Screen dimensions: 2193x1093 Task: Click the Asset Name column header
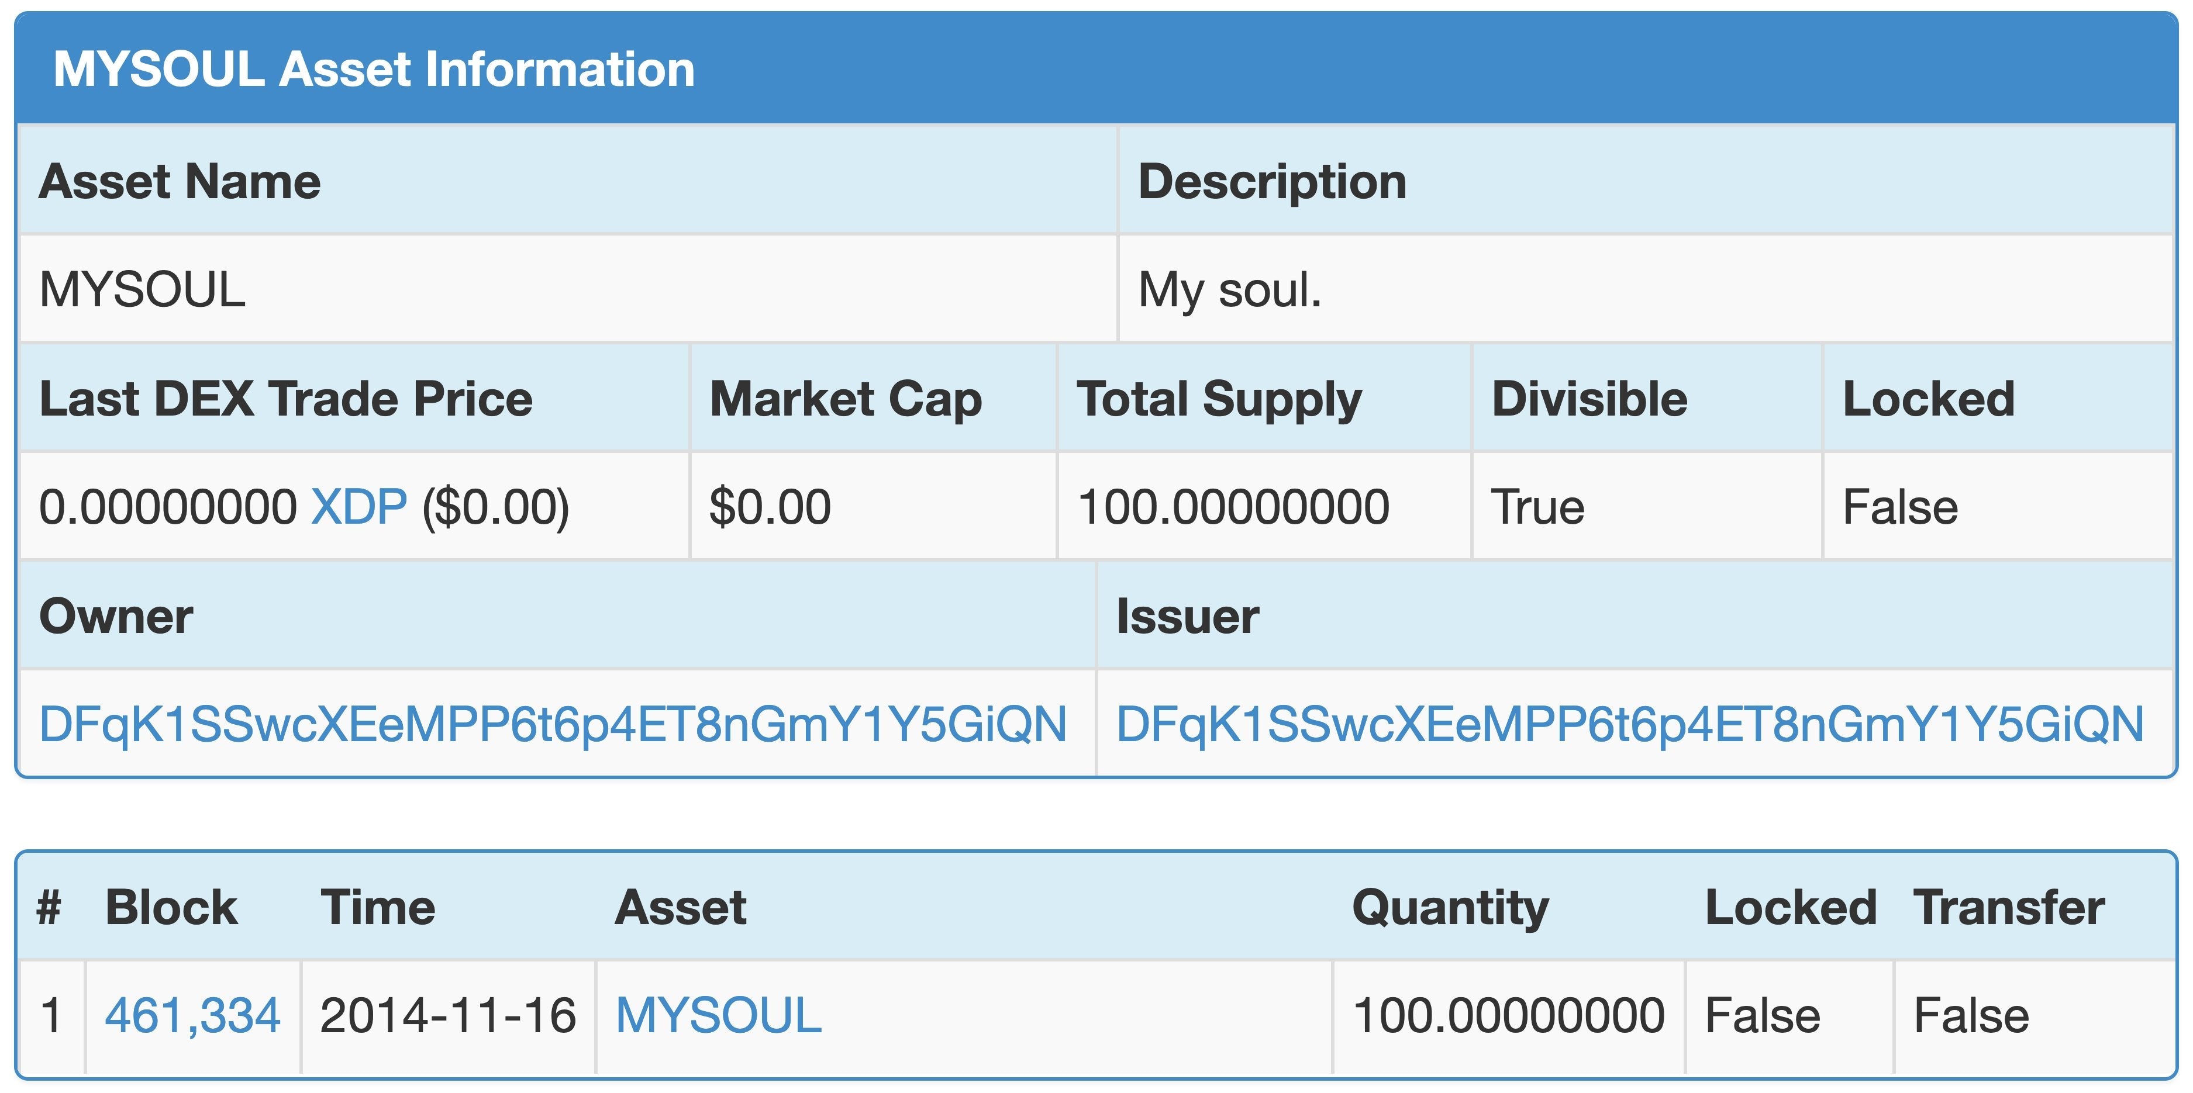(180, 181)
